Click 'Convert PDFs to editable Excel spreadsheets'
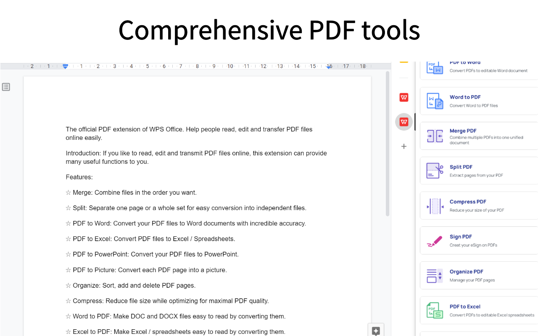The height and width of the screenshot is (336, 538). point(492,315)
